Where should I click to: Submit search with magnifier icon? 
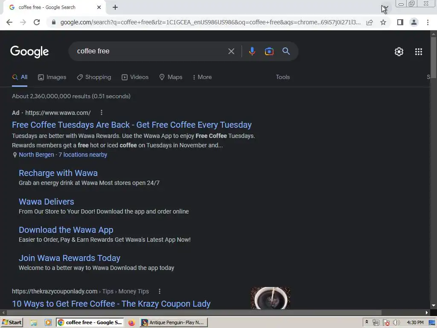tap(286, 51)
